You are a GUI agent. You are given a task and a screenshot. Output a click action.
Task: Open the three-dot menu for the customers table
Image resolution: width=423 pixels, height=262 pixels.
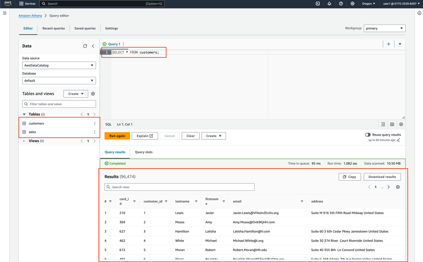[x=95, y=123]
